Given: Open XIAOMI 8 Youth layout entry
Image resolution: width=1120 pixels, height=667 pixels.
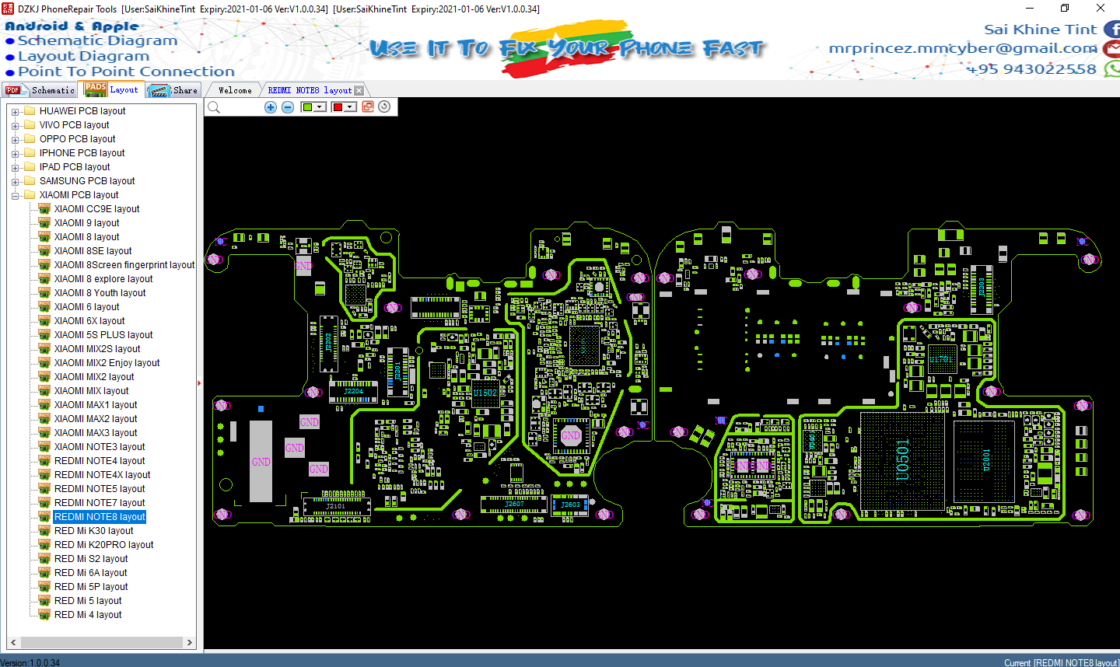Looking at the screenshot, I should (100, 293).
